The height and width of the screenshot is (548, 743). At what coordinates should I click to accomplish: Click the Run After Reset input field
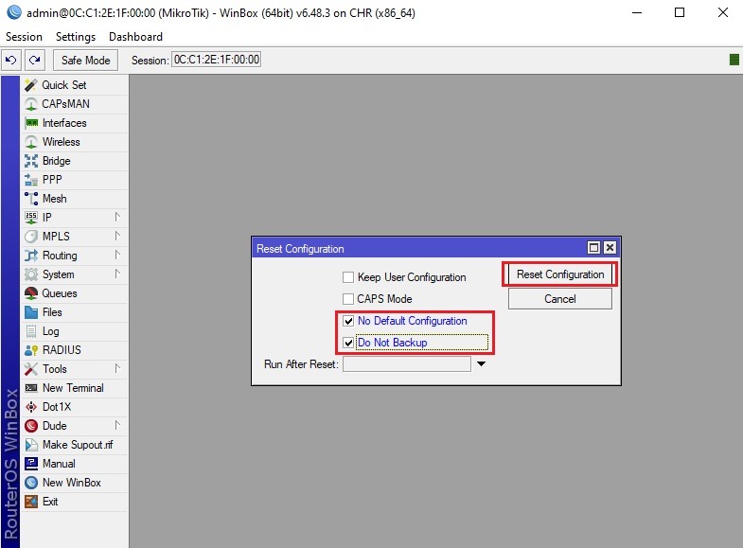(x=407, y=364)
